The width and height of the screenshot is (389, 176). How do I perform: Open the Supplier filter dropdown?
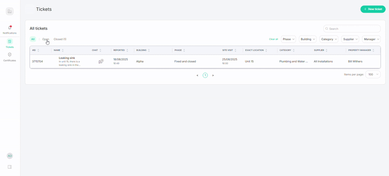click(x=350, y=39)
